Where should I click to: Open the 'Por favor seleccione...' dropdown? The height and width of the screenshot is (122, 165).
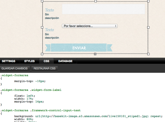(90, 26)
